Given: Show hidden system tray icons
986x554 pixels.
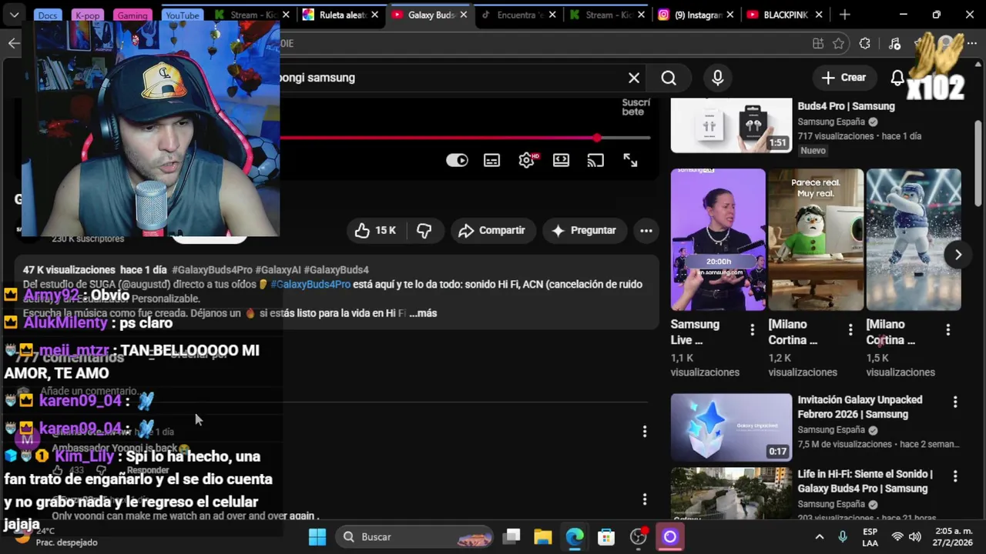Looking at the screenshot, I should [820, 537].
